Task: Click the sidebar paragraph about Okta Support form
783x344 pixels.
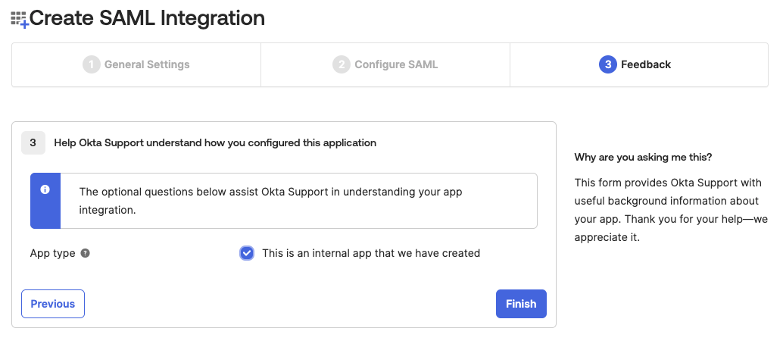Action: coord(668,210)
